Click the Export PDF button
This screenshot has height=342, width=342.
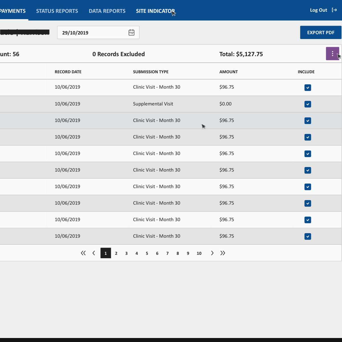click(x=321, y=32)
